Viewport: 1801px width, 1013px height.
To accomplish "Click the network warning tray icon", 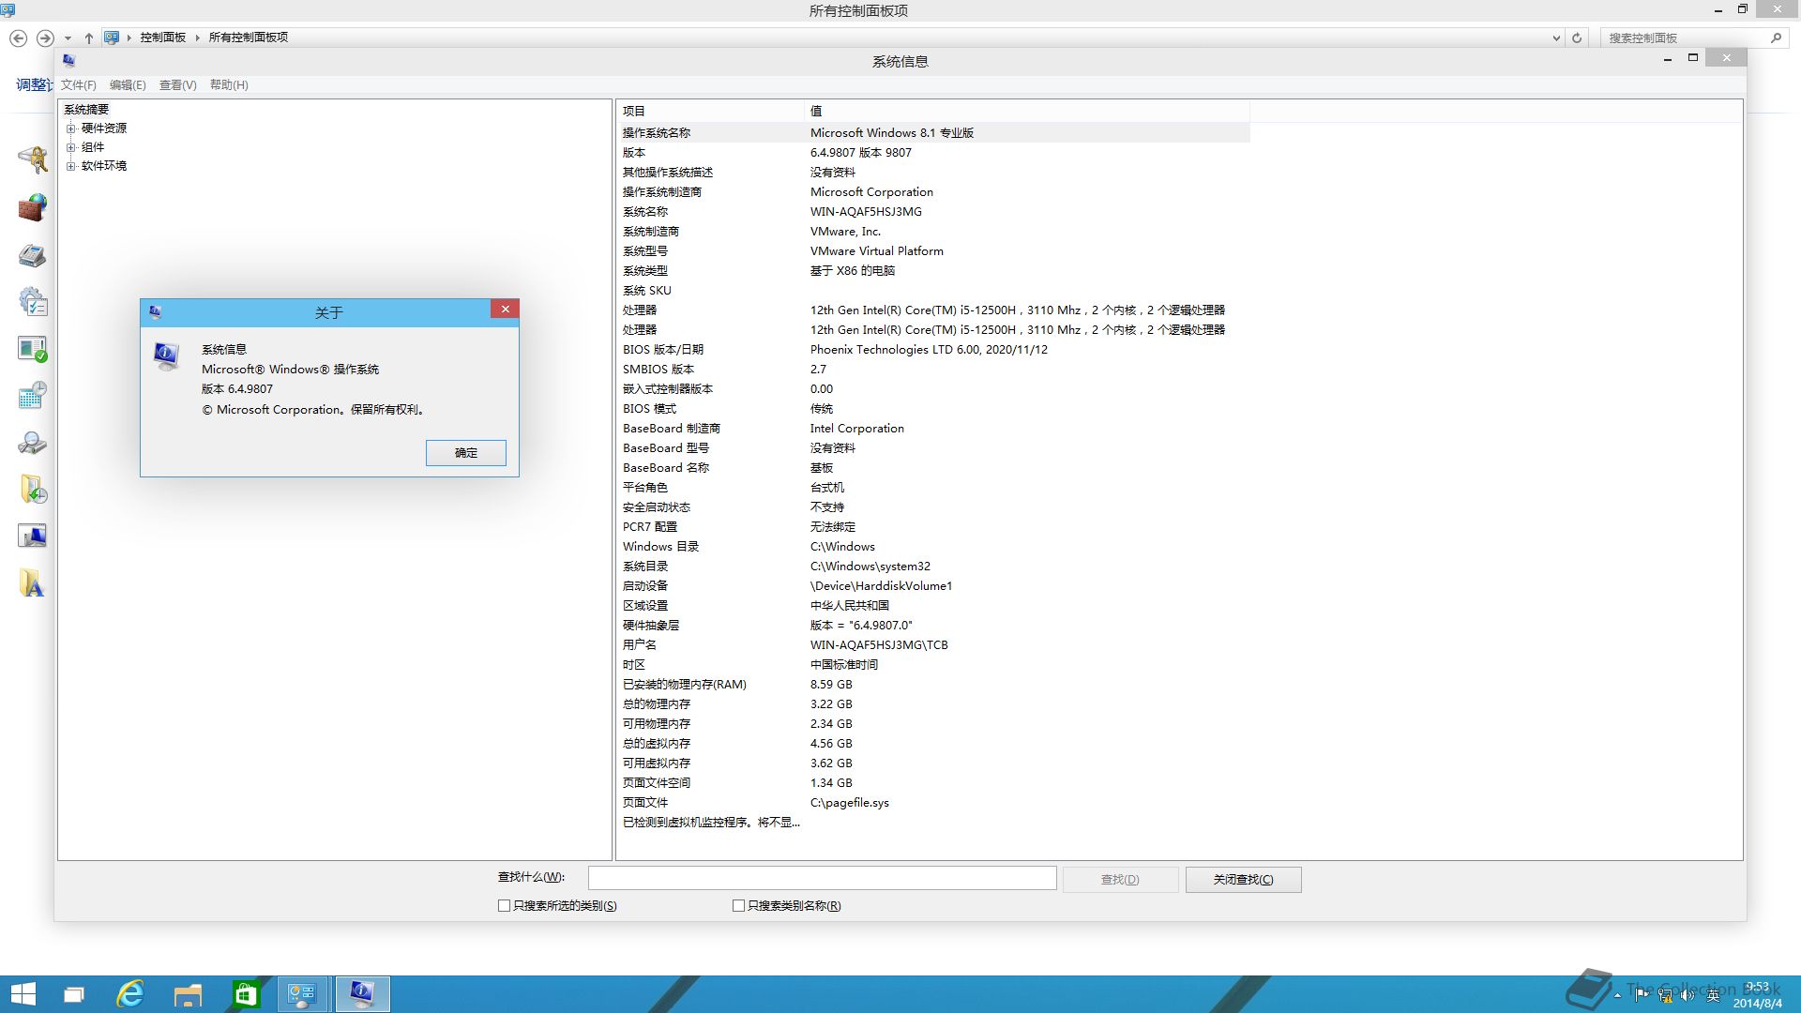I will 1665,995.
